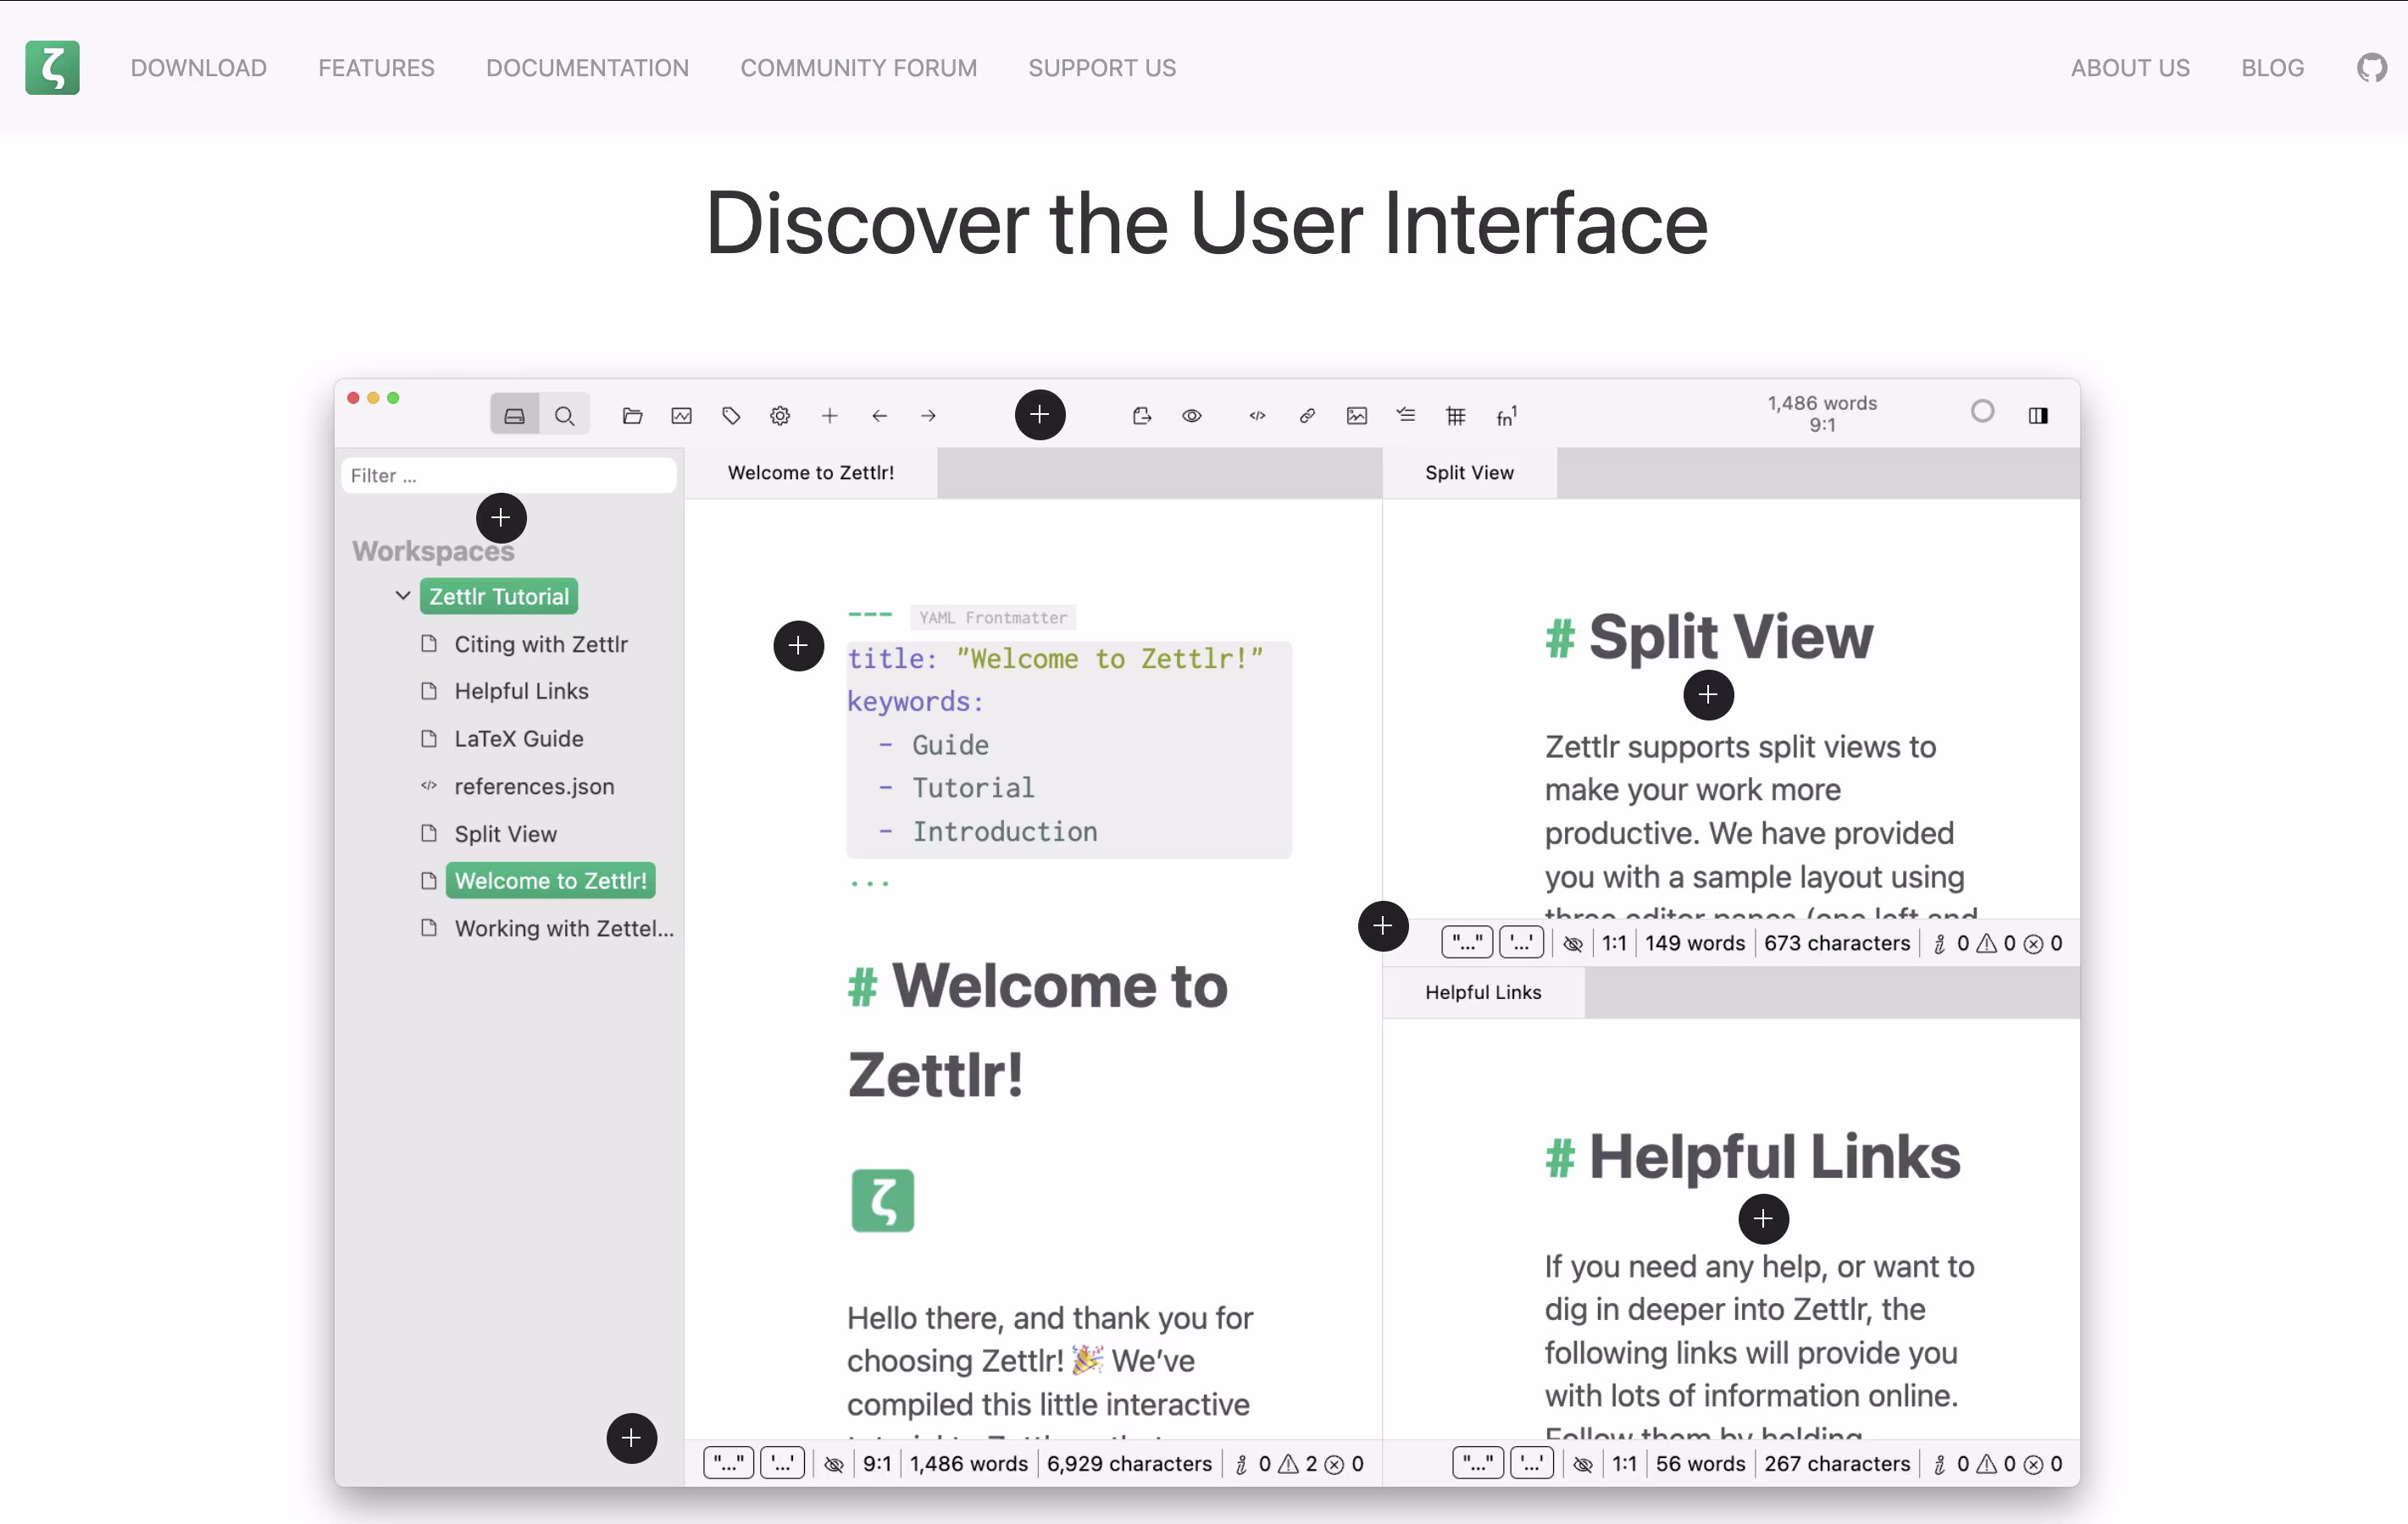Screen dimensions: 2408x1524
Task: Toggle the sidebar panel icon at right
Action: pyautogui.click(x=2037, y=416)
